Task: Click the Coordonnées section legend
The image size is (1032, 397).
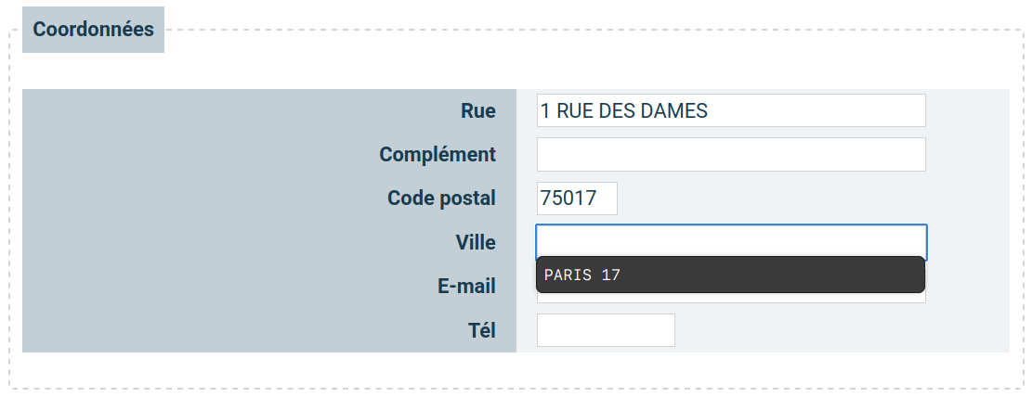Action: pyautogui.click(x=93, y=29)
